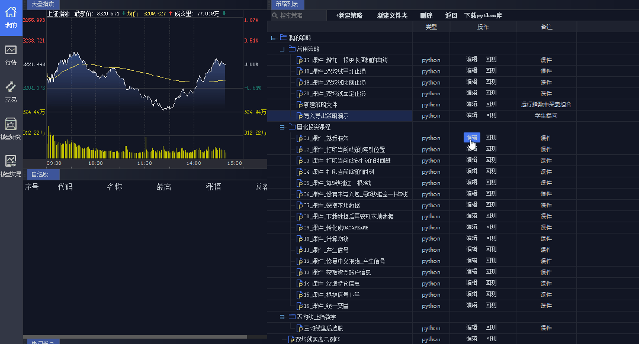This screenshot has height=344, width=639.
Task: Select the 导入导出策略演示 strategy row
Action: click(x=339, y=116)
